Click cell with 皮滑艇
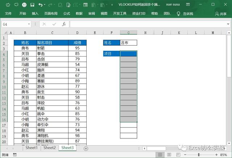Viewport: 232px width, 158px height. click(52, 65)
